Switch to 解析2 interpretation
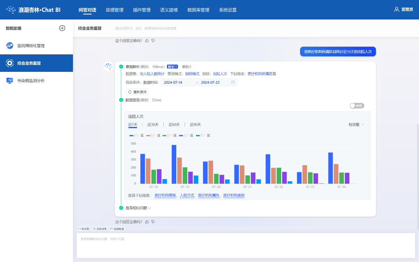This screenshot has width=419, height=262. pos(187,67)
